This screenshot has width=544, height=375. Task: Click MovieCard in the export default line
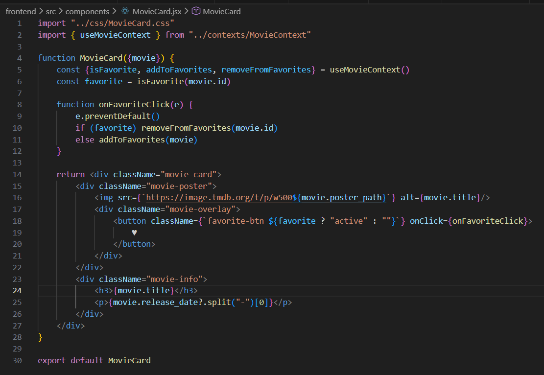coord(129,360)
